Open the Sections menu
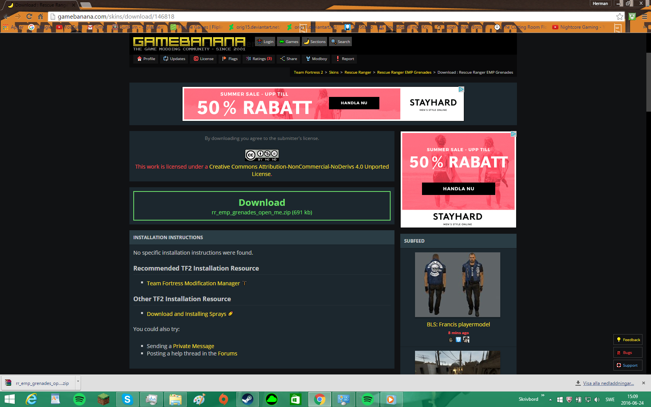 coord(315,41)
